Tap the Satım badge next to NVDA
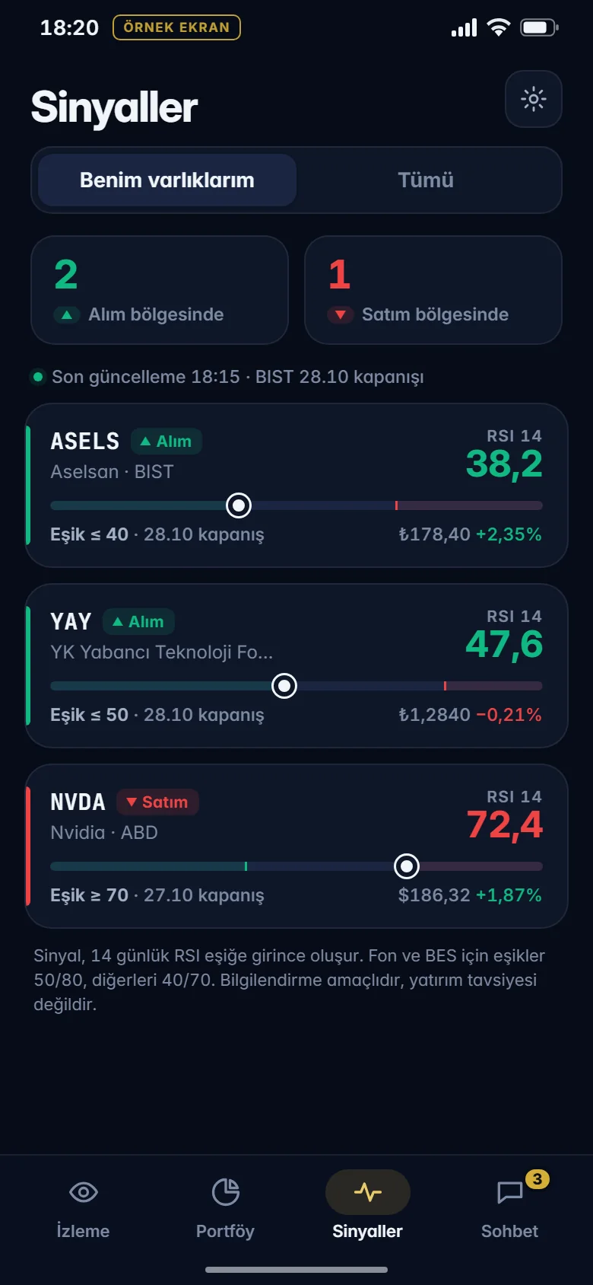 click(x=157, y=802)
